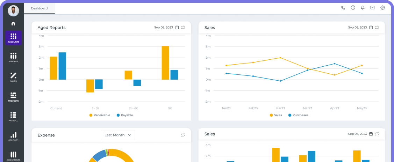Click the May23 axis label
Screen dimensions: 394x162
[x=361, y=108]
